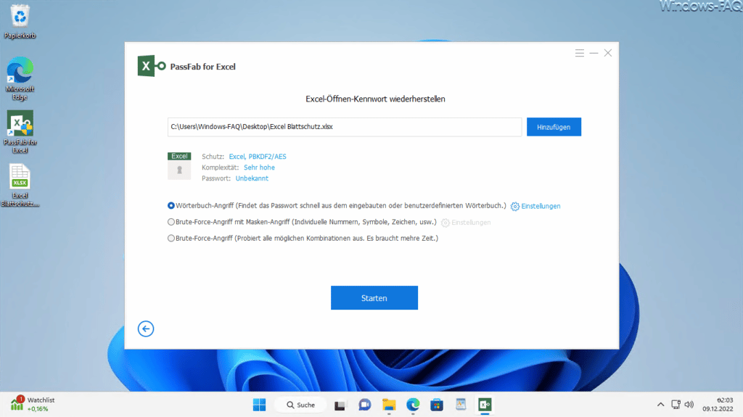Open the Windows Start menu
743x417 pixels.
(259, 405)
